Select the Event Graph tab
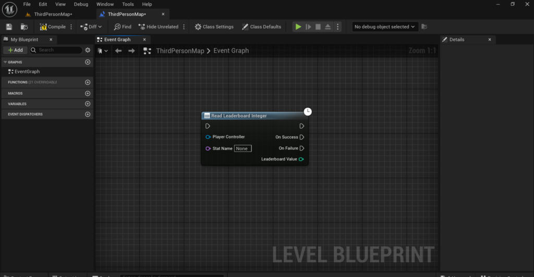534x277 pixels. point(117,40)
